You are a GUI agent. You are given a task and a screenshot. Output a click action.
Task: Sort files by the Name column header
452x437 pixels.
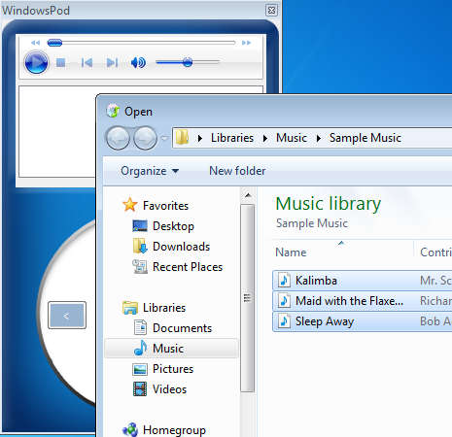pos(343,252)
